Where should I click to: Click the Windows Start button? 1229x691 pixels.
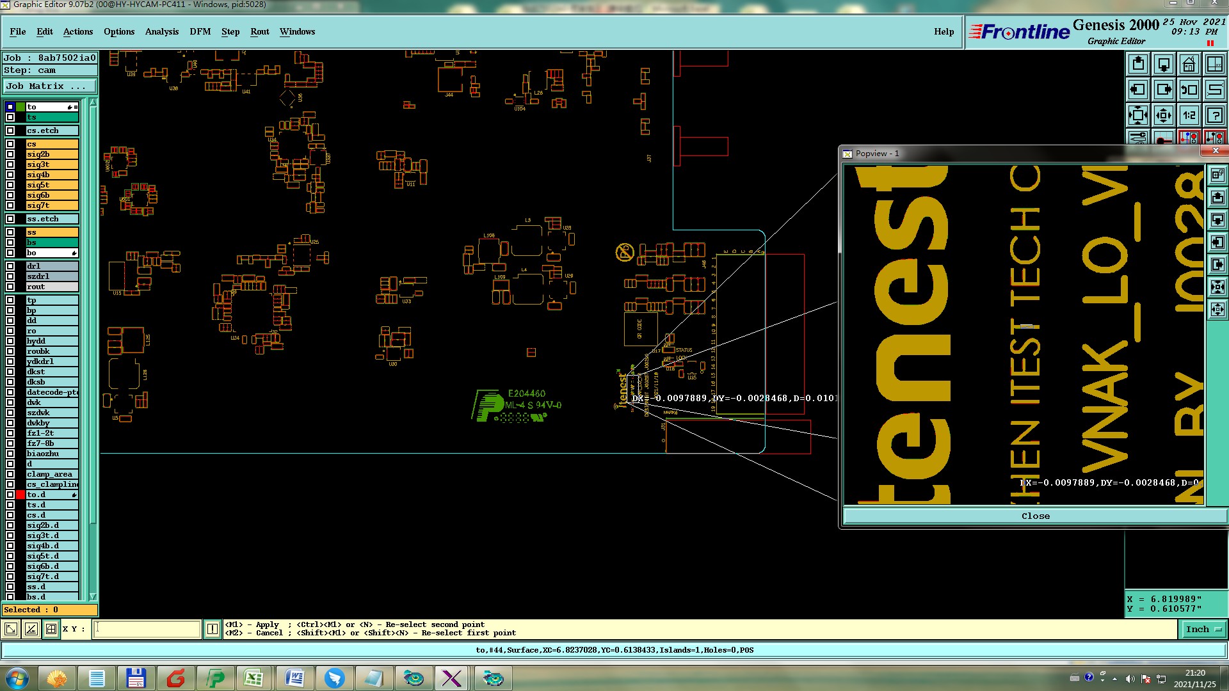coord(17,678)
